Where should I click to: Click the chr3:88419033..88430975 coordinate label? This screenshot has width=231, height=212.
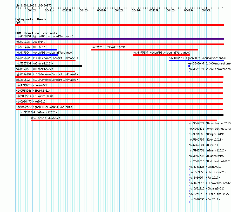[33, 5]
